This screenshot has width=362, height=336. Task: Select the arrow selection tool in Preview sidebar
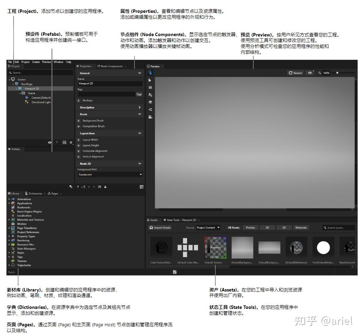tap(150, 80)
